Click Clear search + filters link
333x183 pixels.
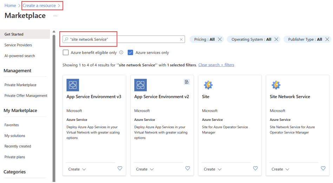tap(216, 65)
